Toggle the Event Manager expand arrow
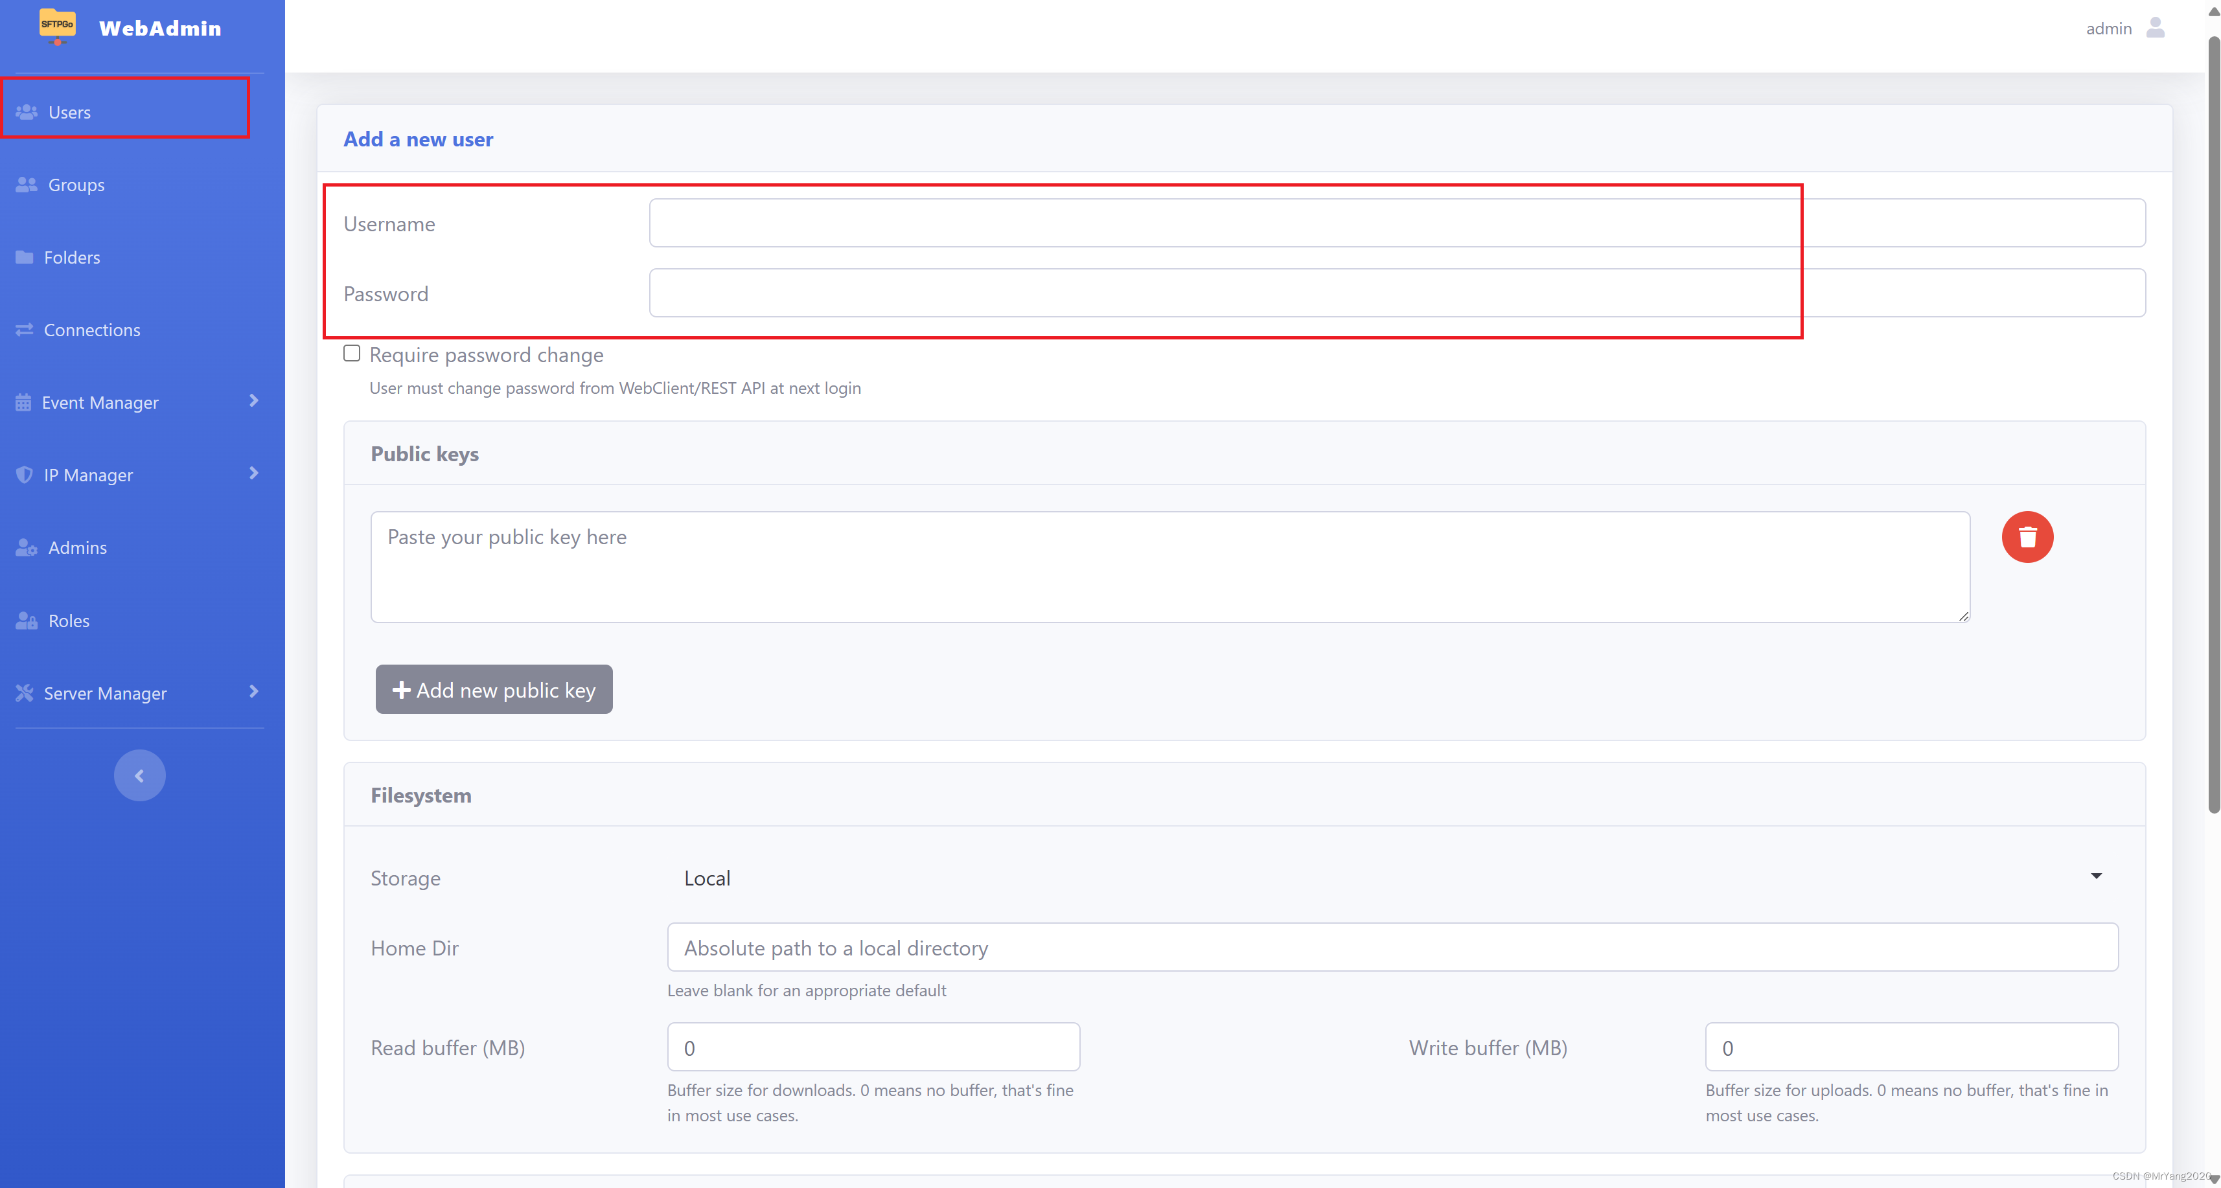 (253, 401)
